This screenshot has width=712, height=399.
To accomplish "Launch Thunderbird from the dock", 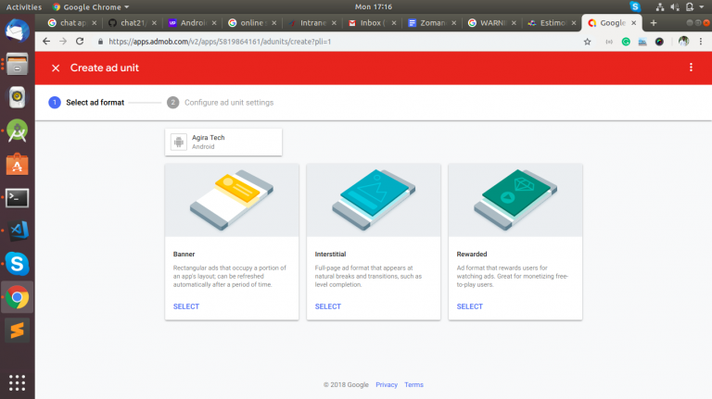I will pos(18,31).
